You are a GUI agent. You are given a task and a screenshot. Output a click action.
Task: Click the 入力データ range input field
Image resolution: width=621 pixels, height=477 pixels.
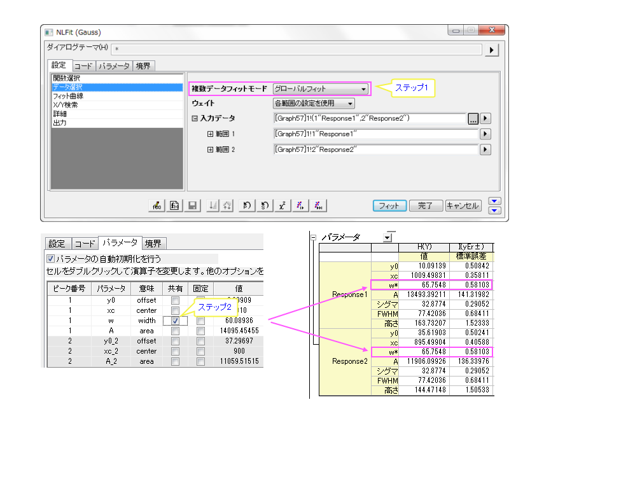[x=370, y=118]
